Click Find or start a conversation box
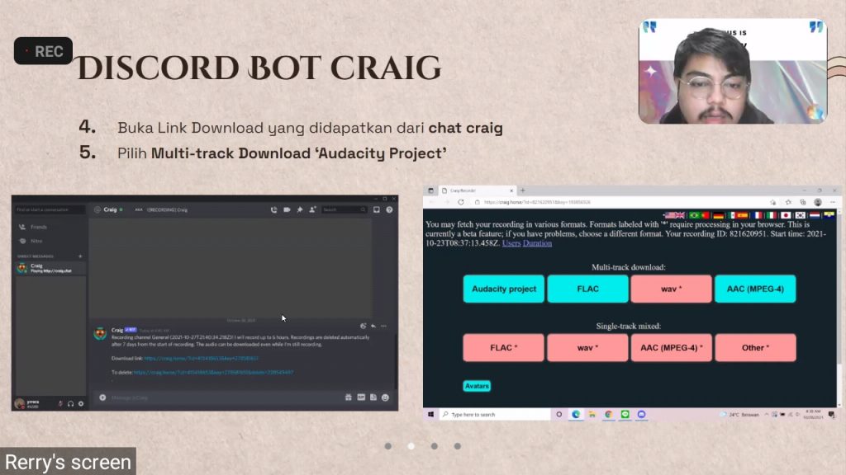The height and width of the screenshot is (475, 846). click(49, 209)
